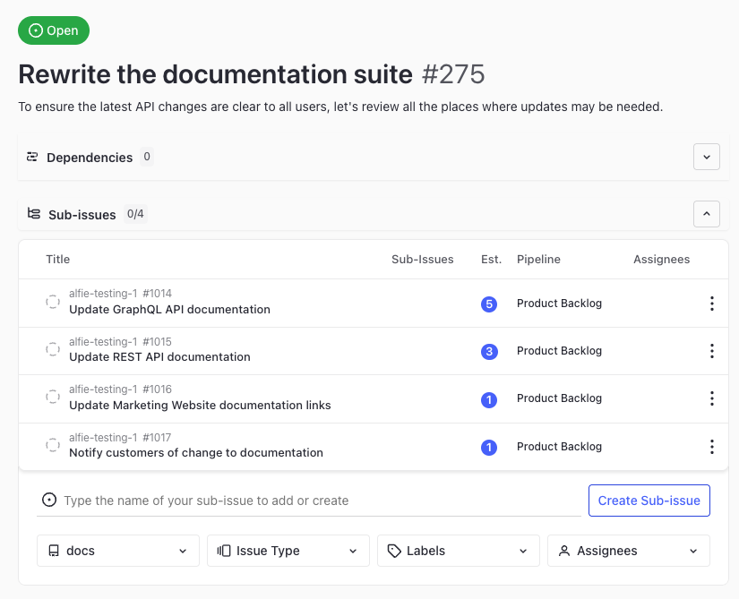The height and width of the screenshot is (599, 739).
Task: Click status circle icon of issue #1016
Action: coord(53,398)
